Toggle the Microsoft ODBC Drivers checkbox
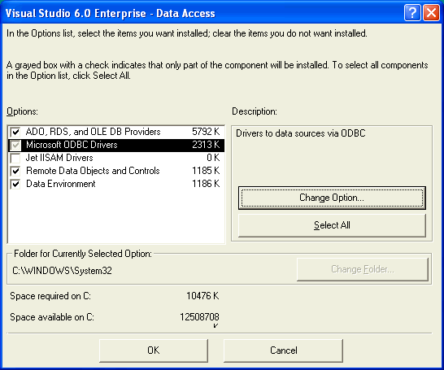The image size is (444, 370). coord(15,146)
